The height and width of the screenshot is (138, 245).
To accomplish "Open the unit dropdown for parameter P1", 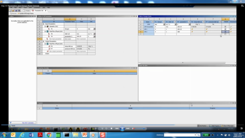I will [94, 29].
